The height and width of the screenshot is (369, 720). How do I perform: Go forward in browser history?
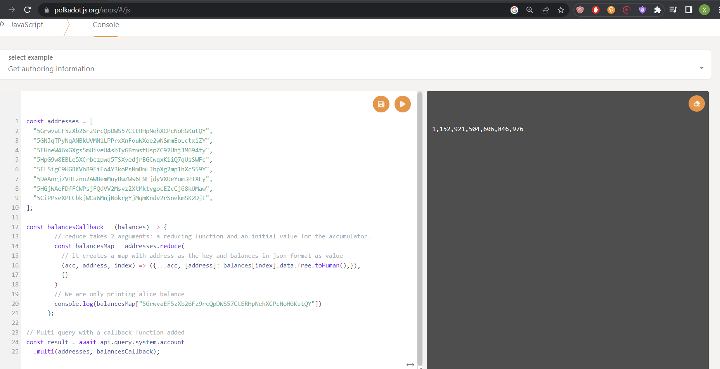12,10
